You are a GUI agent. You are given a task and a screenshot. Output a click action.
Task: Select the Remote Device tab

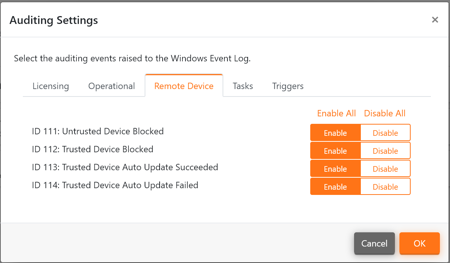coord(184,86)
